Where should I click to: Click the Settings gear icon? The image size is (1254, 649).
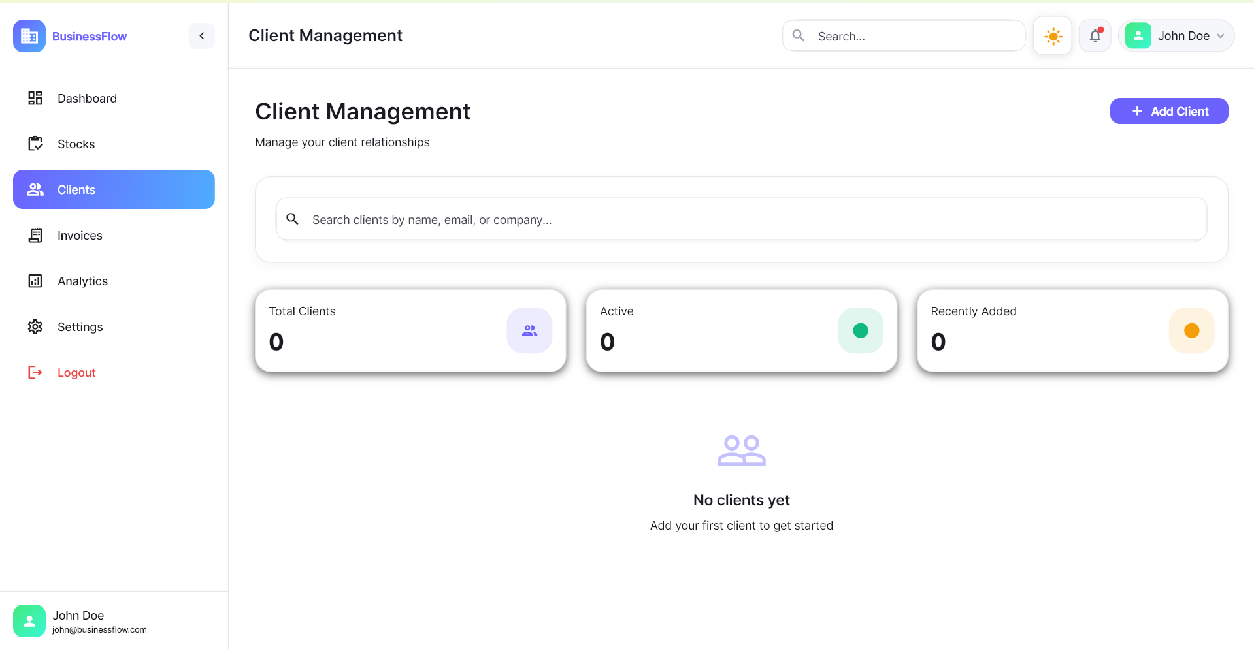click(x=35, y=326)
